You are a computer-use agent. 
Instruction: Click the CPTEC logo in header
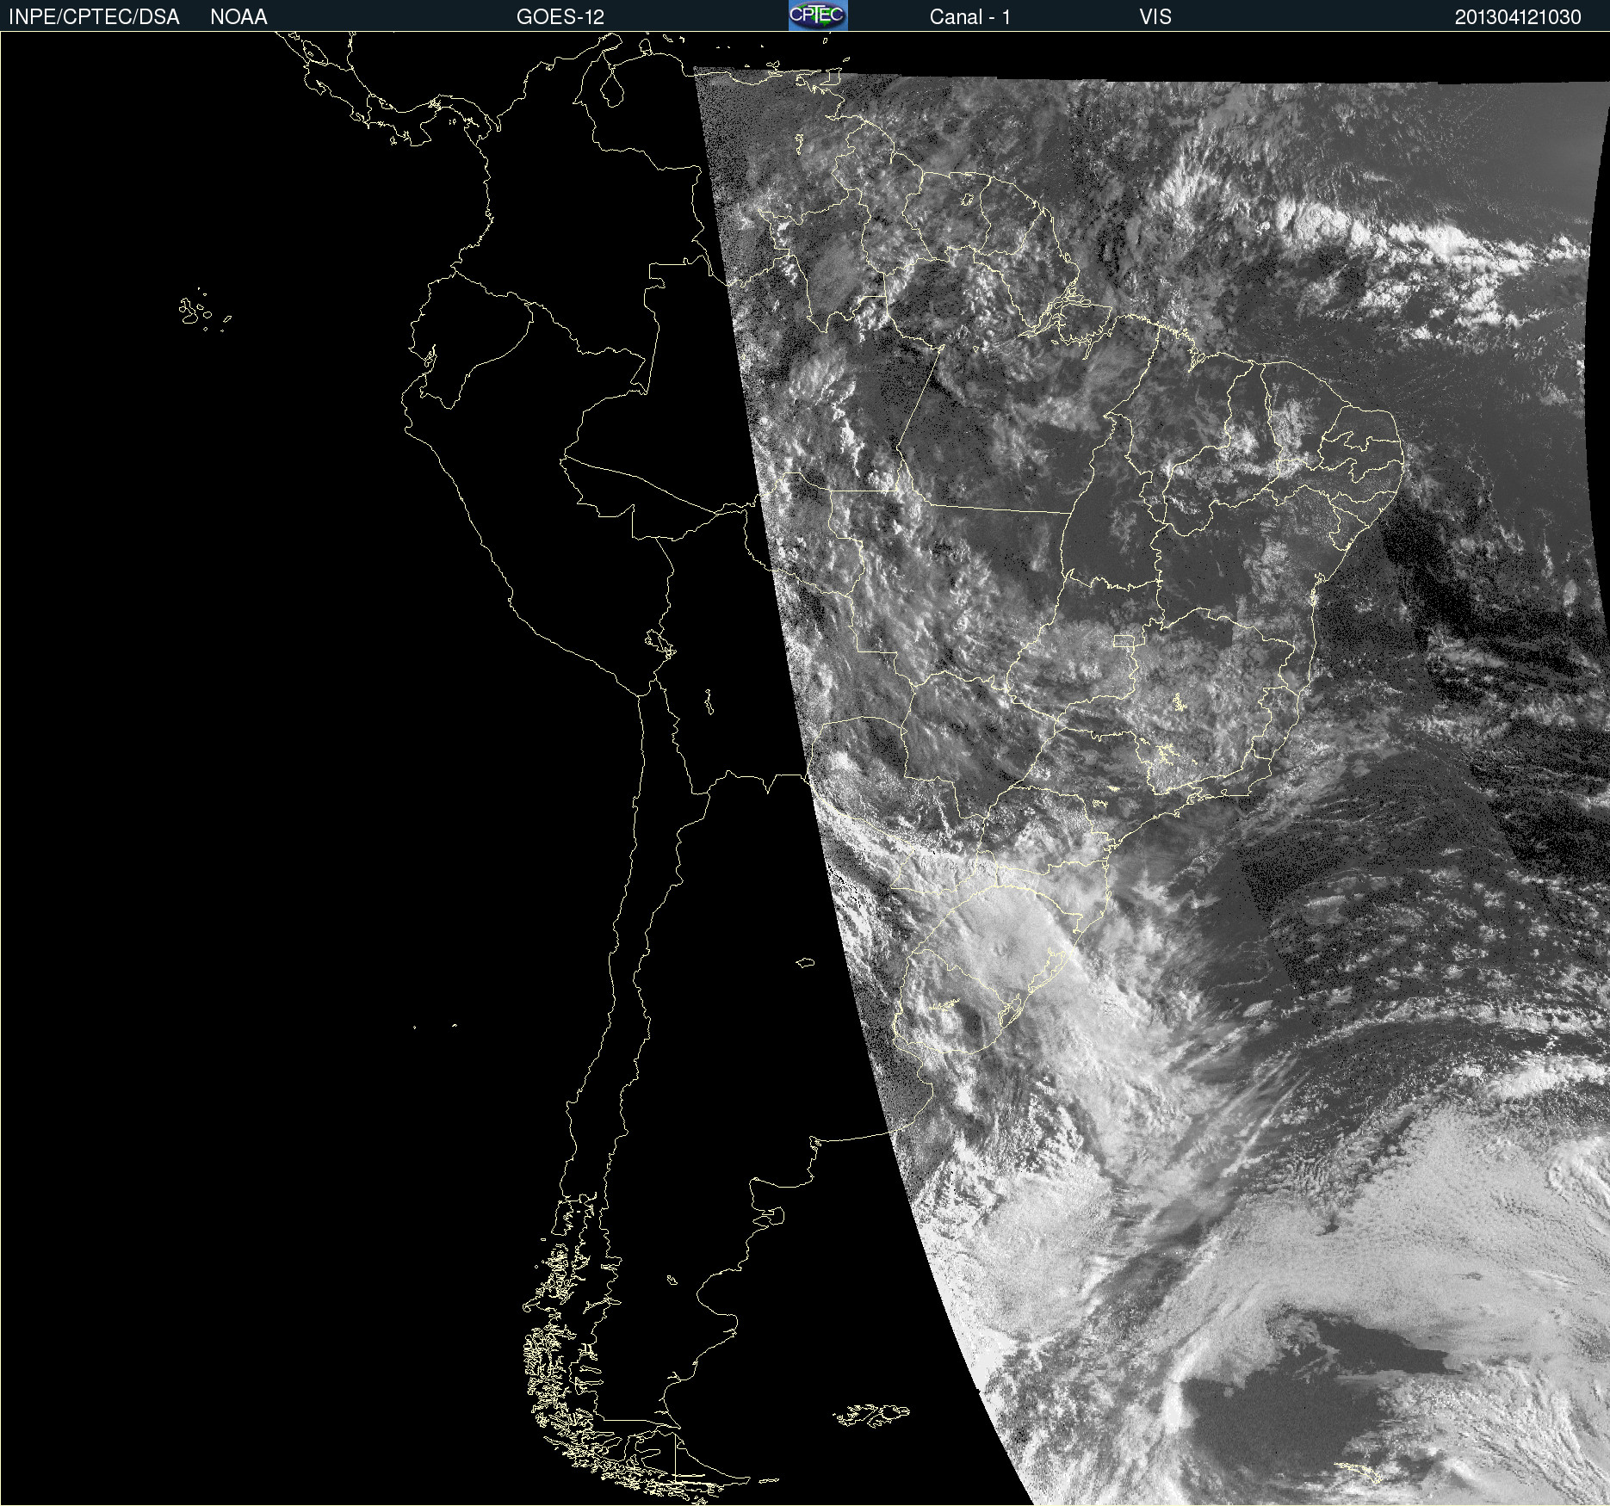click(x=818, y=15)
